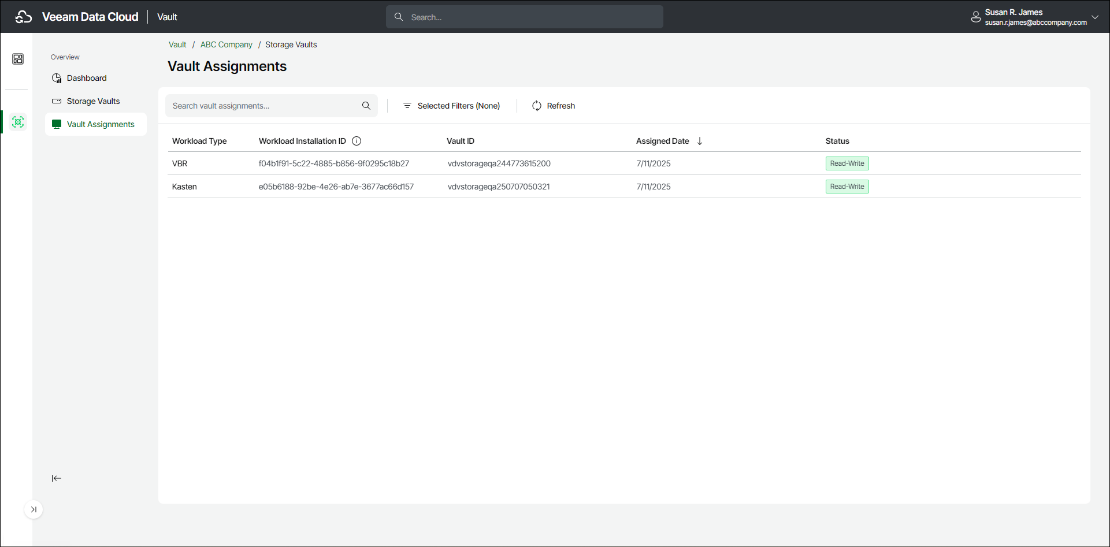Click vault ID vdvstorageqa250707050321
Screen dimensions: 1110x547
(x=499, y=187)
